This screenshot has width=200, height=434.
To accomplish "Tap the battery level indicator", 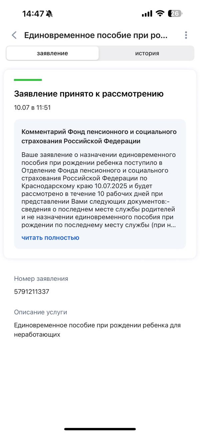I will coord(176,14).
